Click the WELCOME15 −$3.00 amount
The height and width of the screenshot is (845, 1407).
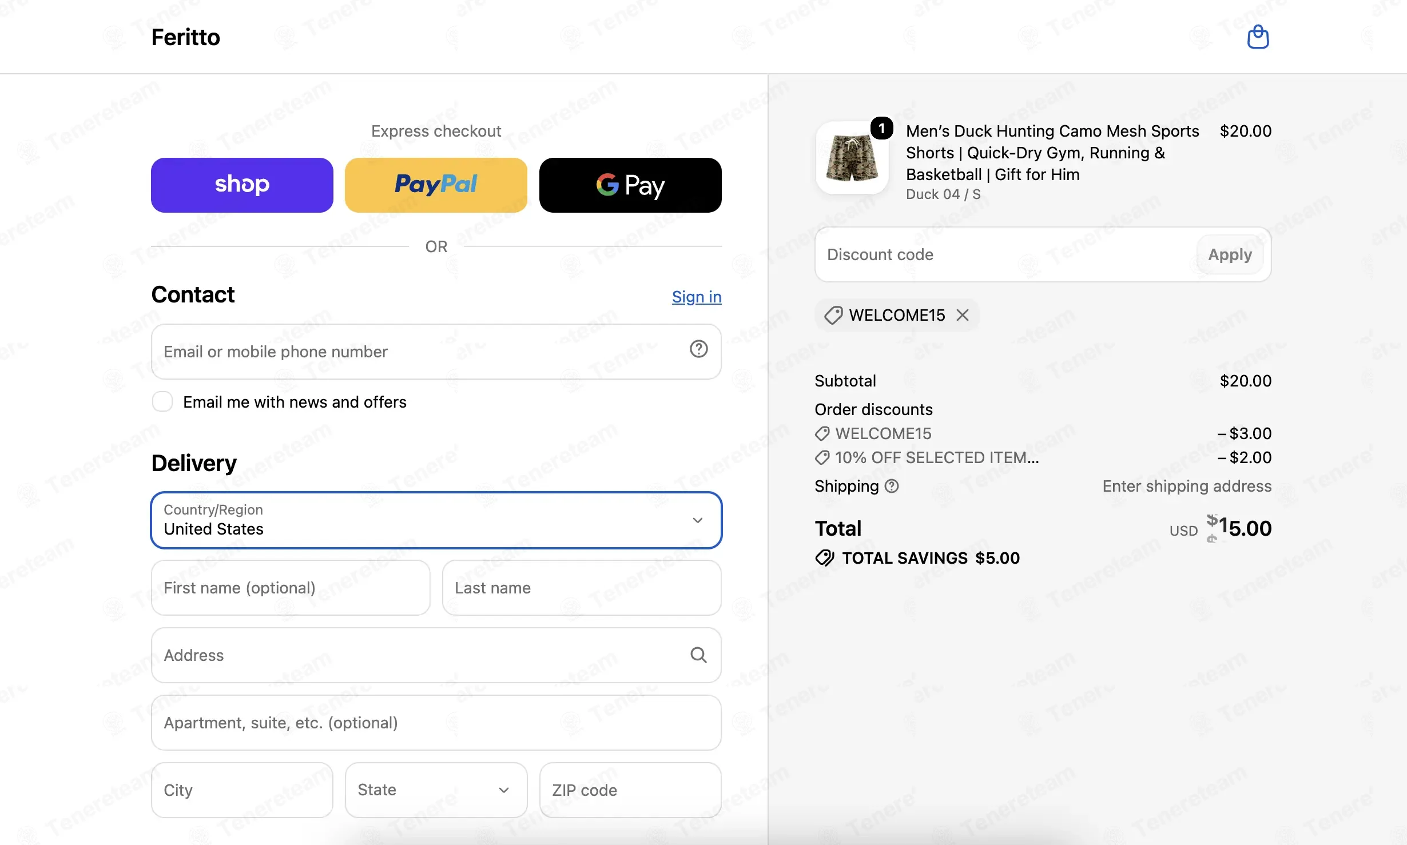(1244, 433)
